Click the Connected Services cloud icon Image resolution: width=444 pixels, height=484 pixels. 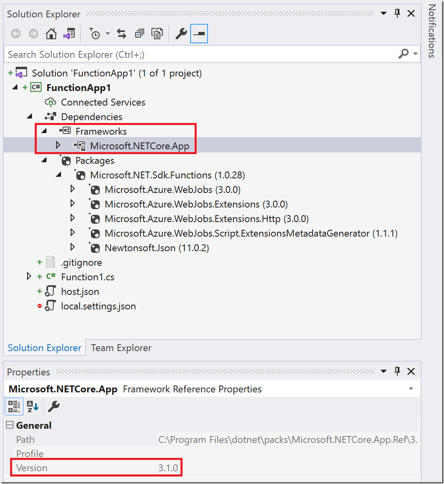pos(51,102)
